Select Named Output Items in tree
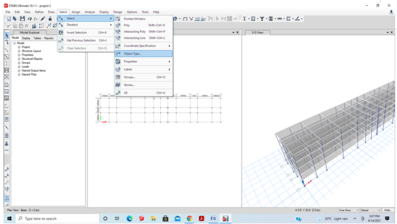397x224 pixels. pyautogui.click(x=33, y=70)
